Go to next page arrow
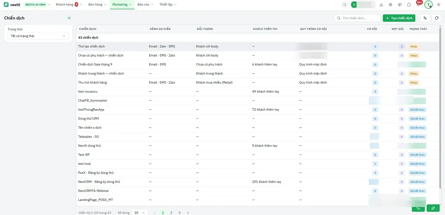 coord(188,213)
